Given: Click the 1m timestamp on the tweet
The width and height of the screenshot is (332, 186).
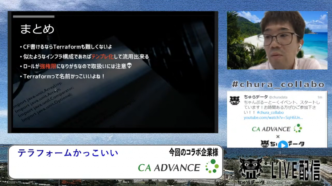Looking at the screenshot, I should coord(320,97).
